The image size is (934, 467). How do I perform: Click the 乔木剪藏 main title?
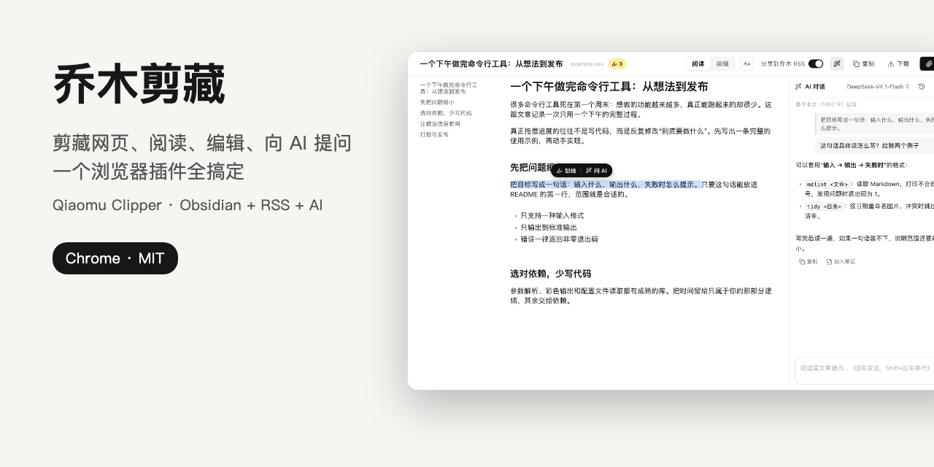(139, 85)
